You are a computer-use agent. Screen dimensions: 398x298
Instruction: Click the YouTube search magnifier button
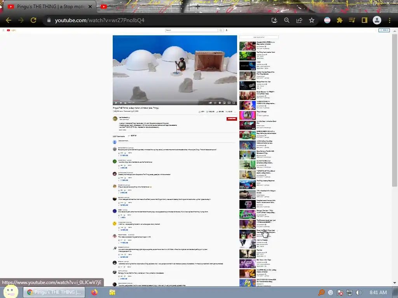coord(221,30)
